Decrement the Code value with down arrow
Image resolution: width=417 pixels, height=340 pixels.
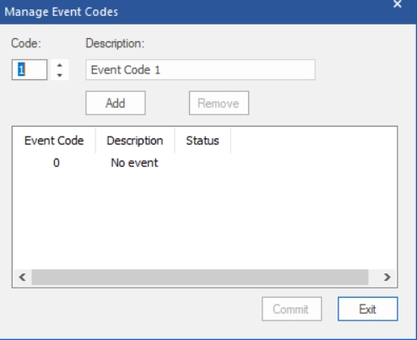59,75
